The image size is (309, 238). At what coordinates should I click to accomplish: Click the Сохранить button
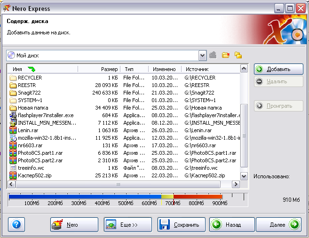[x=182, y=225]
